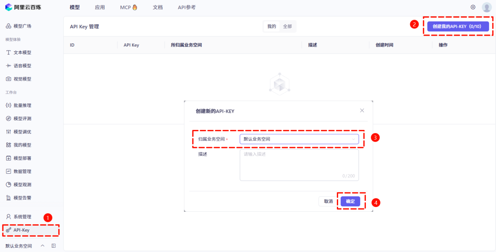Switch to the 全部 toggle option
The width and height of the screenshot is (496, 252).
tap(287, 27)
